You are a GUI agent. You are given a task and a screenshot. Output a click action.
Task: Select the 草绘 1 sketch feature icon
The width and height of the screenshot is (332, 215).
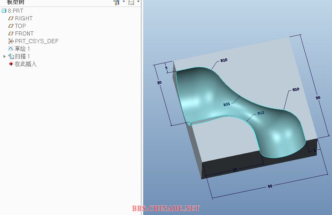click(11, 49)
